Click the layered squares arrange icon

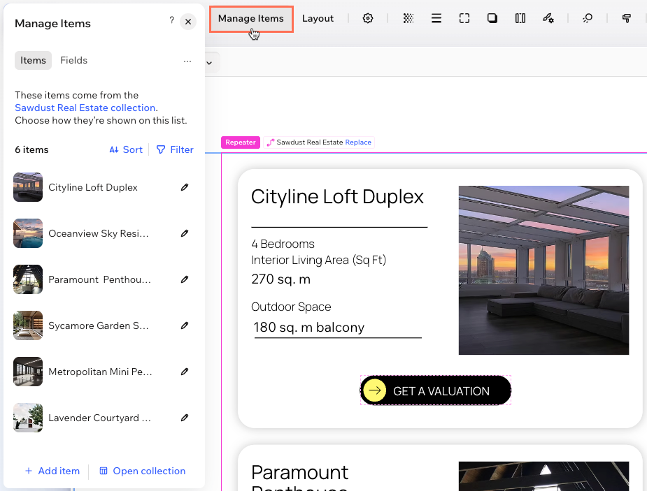point(492,19)
